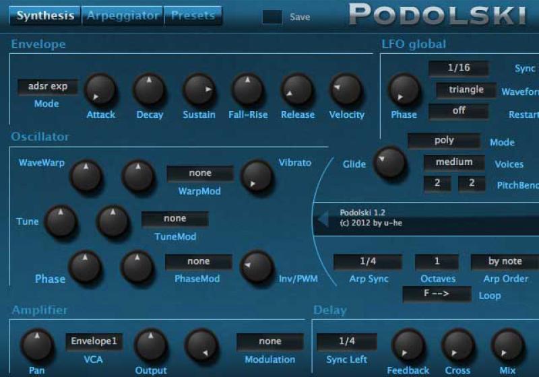Click the delay Mix knob
This screenshot has height=377, width=539.
click(x=507, y=345)
